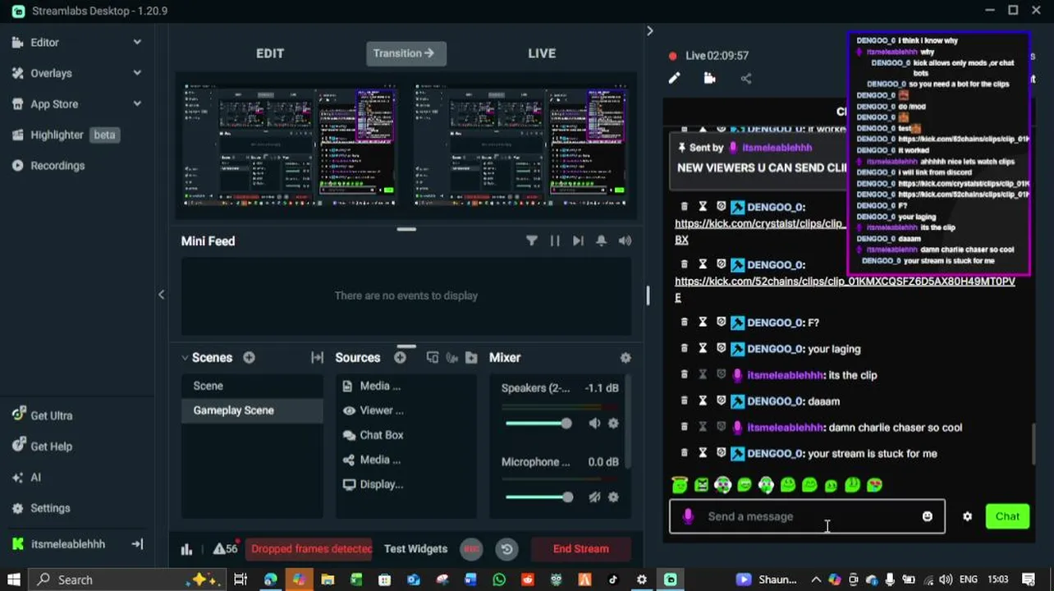Viewport: 1054px width, 591px height.
Task: Expand the Editor chevron in the sidebar
Action: tap(137, 42)
